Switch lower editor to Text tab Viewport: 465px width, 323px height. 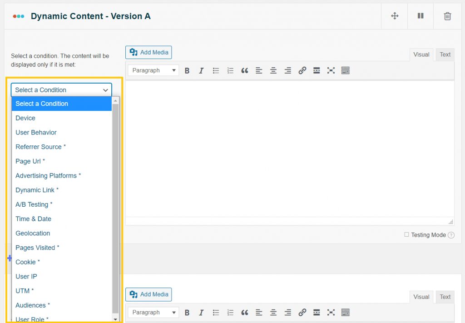[445, 297]
